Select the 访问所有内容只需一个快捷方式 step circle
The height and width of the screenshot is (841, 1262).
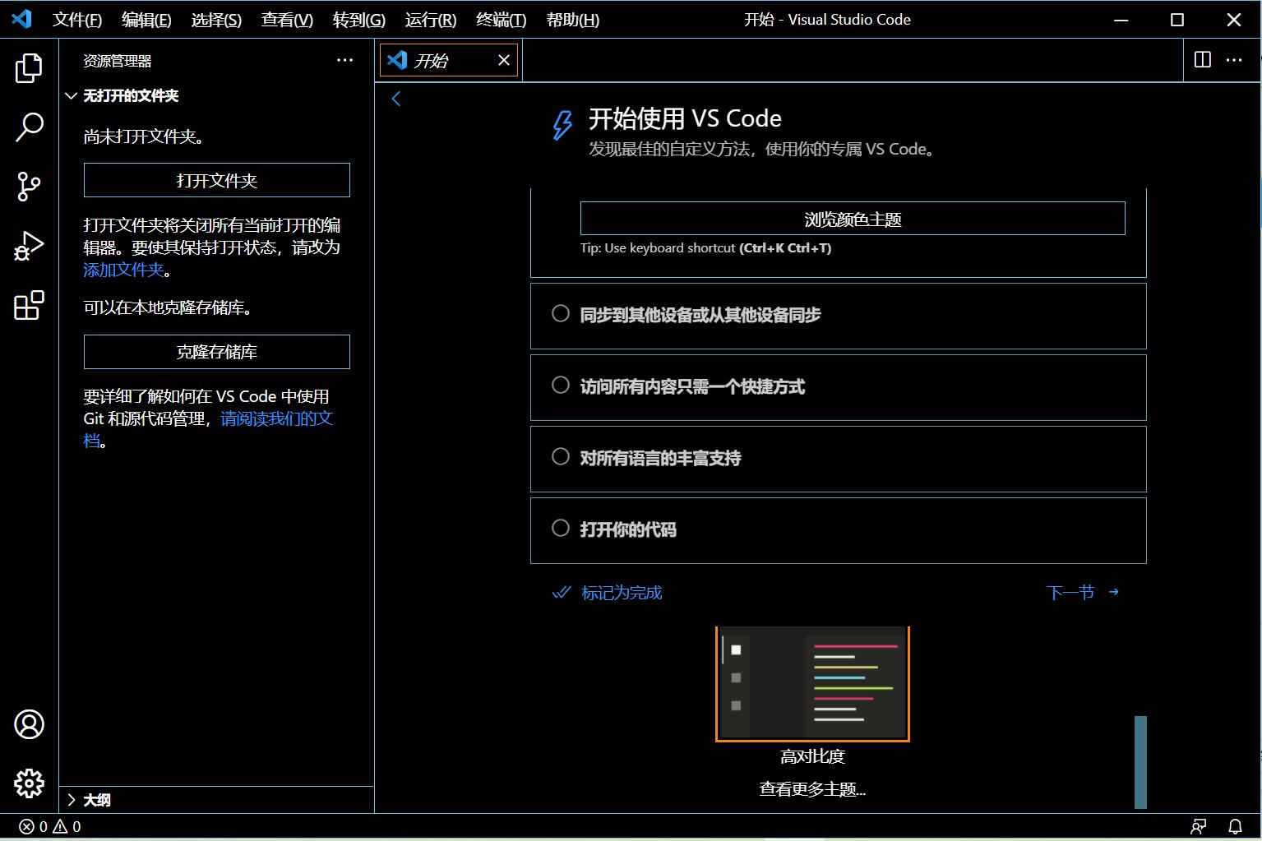coord(561,385)
